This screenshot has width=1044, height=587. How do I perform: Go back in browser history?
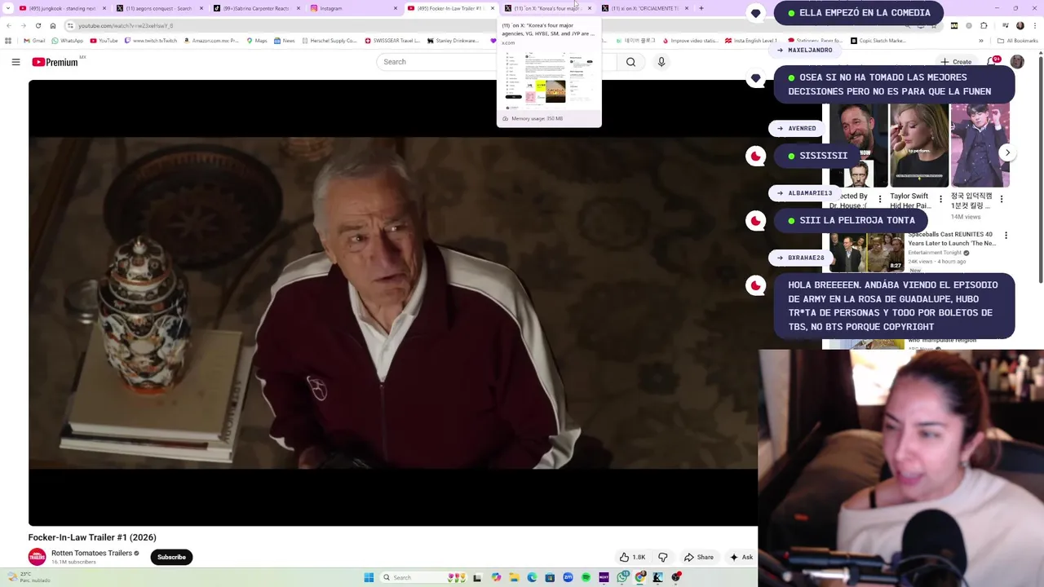pyautogui.click(x=9, y=25)
